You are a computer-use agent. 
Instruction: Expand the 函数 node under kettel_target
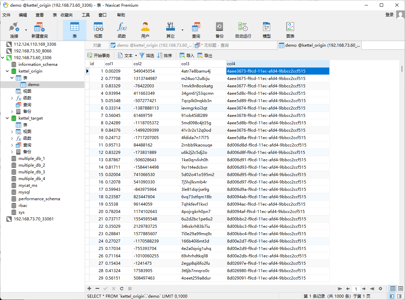point(12,138)
